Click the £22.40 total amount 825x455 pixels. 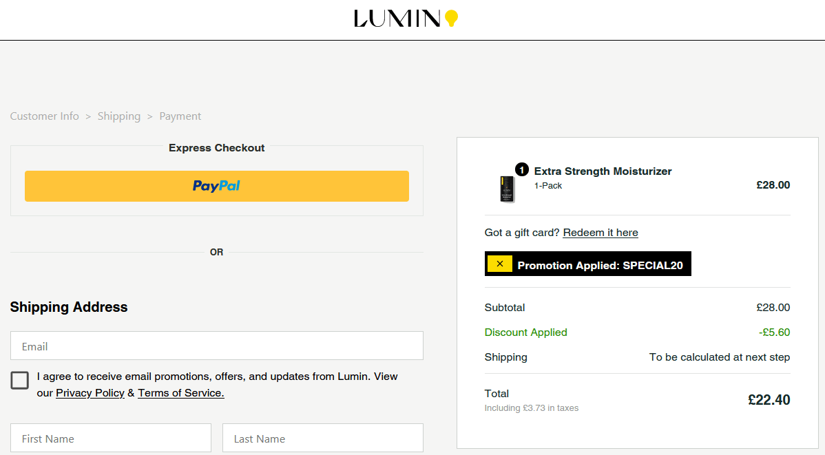point(769,400)
